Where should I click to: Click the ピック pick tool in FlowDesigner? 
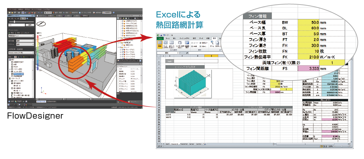(48, 13)
